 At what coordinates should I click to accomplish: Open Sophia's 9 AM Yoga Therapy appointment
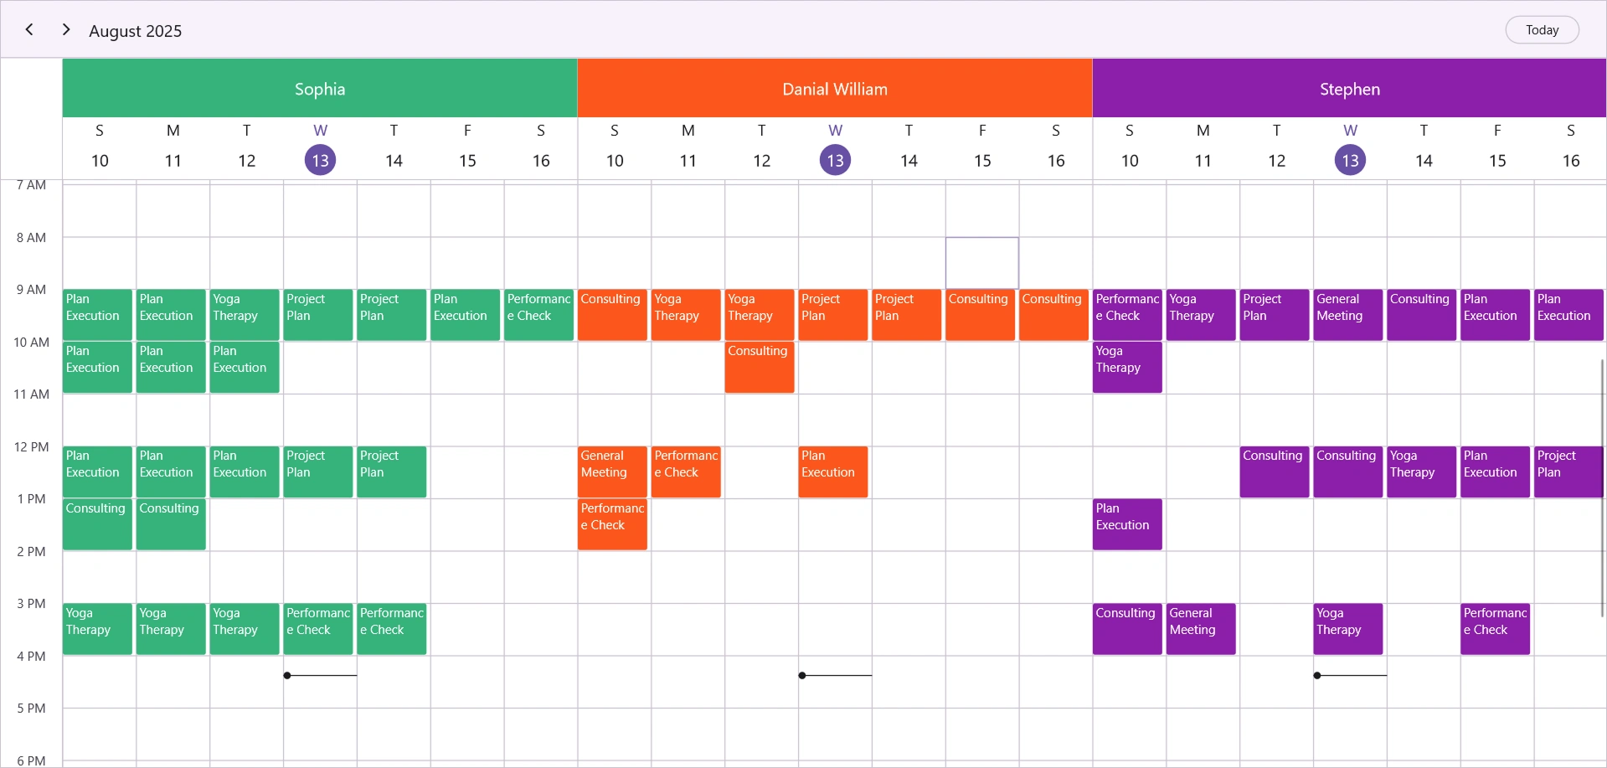[x=244, y=315]
